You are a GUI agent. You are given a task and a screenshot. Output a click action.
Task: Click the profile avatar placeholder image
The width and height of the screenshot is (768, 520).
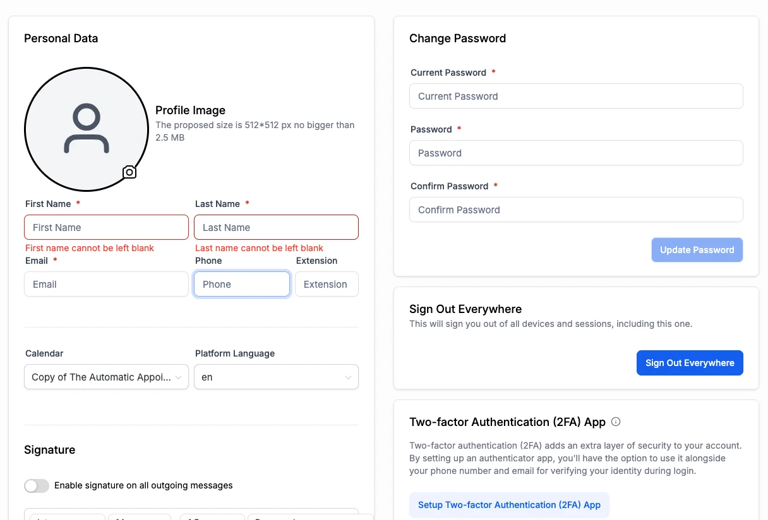(87, 129)
